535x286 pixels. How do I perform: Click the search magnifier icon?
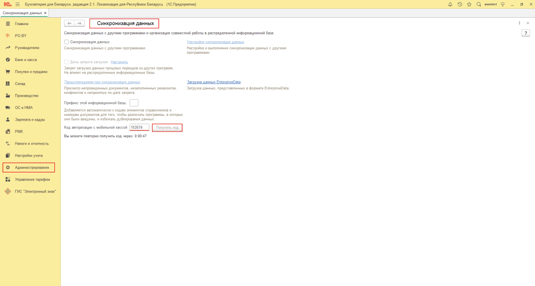479,4
